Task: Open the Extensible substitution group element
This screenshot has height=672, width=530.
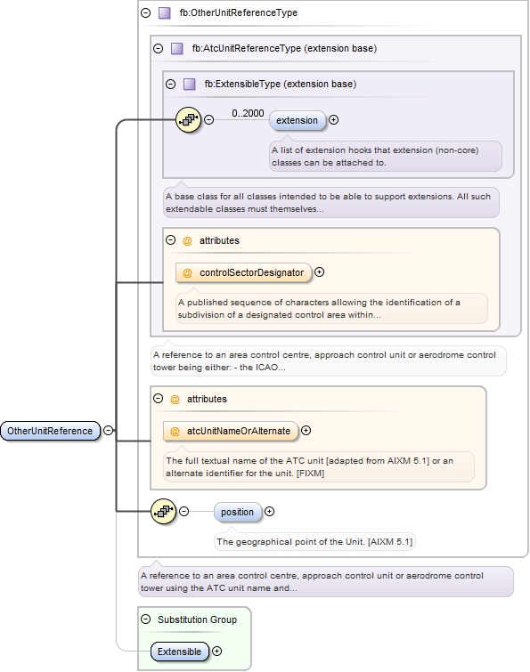Action: coord(180,652)
